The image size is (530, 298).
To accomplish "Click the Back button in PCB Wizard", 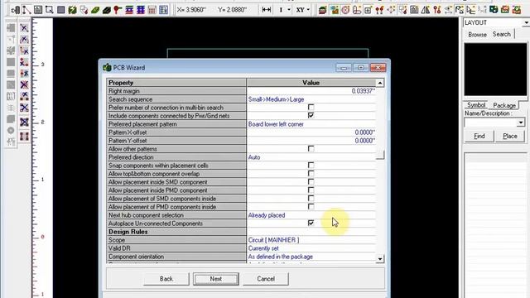I will tap(166, 279).
